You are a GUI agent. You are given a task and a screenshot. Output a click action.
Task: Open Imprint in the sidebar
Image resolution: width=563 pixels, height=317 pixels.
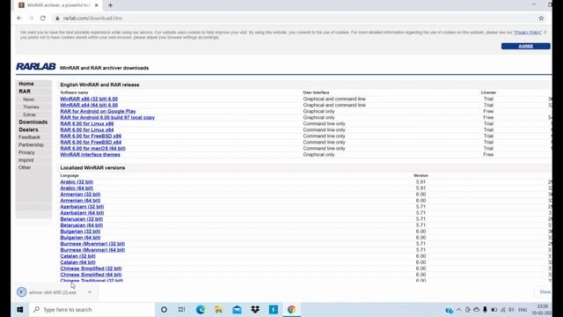click(26, 160)
